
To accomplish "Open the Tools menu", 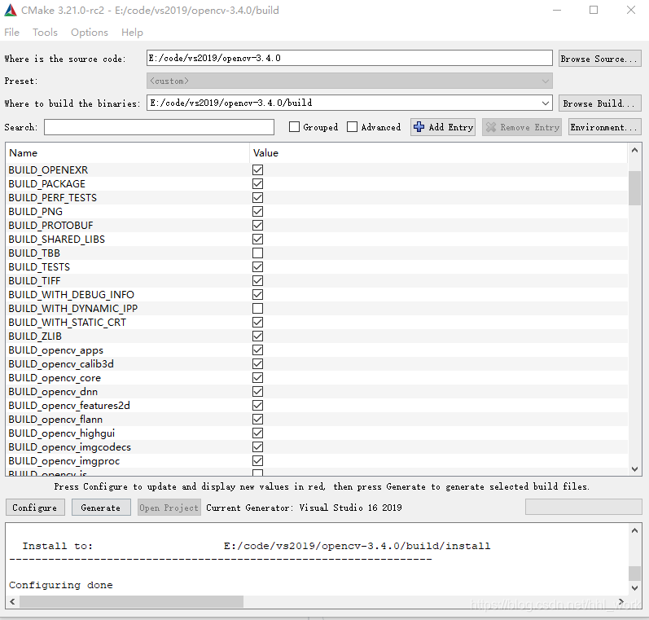I will click(45, 33).
